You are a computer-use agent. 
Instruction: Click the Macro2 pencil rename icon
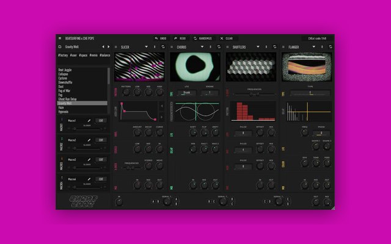pyautogui.click(x=89, y=140)
